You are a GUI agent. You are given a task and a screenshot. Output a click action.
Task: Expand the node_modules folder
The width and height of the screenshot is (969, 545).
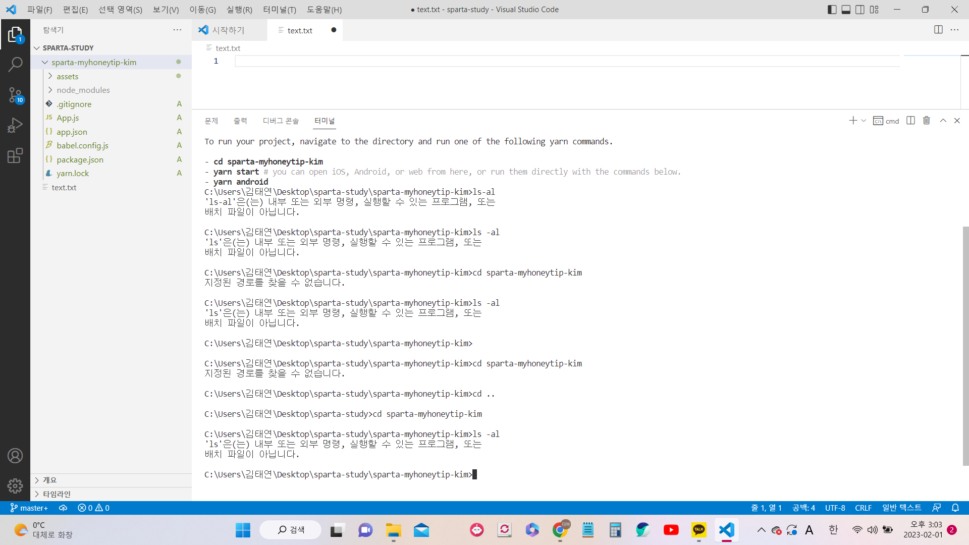click(x=50, y=90)
